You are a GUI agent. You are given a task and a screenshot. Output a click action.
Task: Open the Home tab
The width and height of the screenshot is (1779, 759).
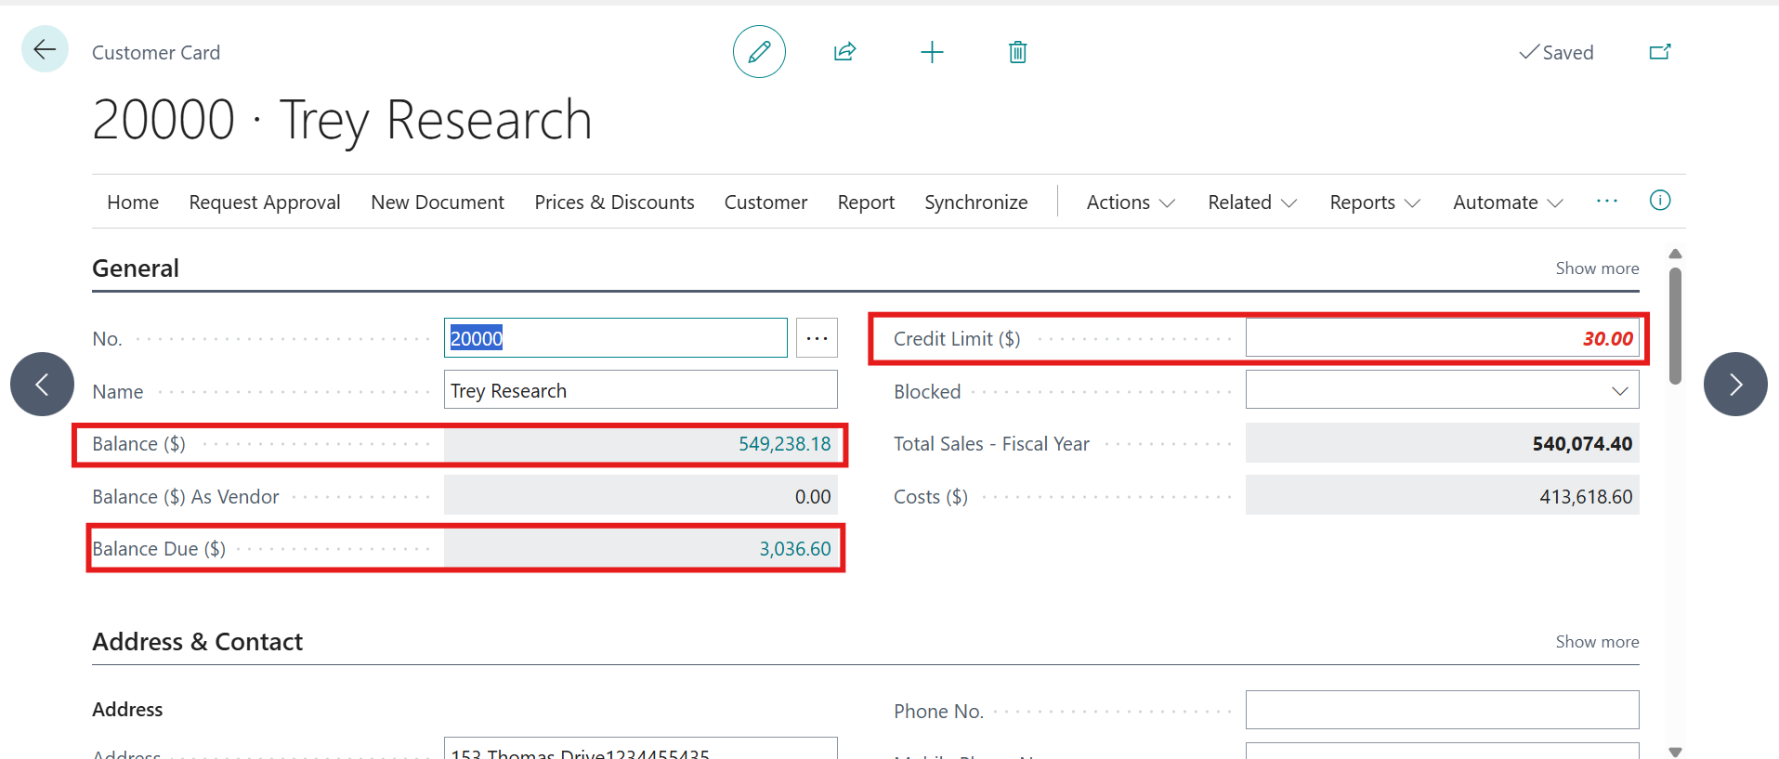pyautogui.click(x=133, y=203)
